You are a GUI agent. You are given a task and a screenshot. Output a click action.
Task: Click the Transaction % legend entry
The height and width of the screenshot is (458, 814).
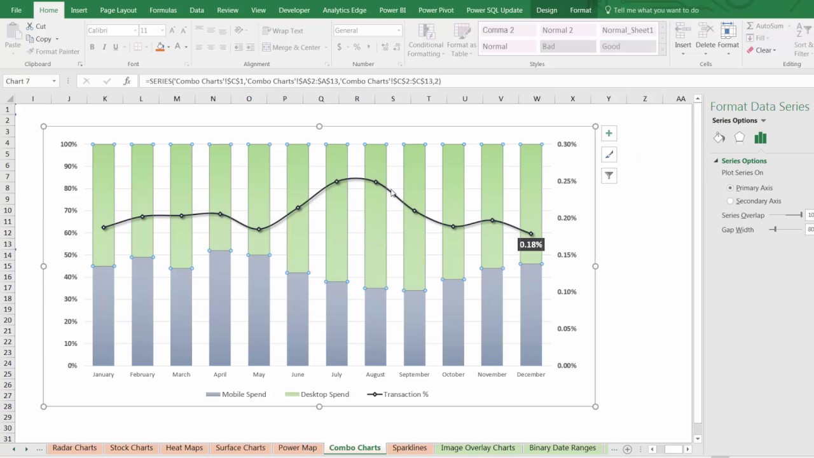(x=398, y=394)
